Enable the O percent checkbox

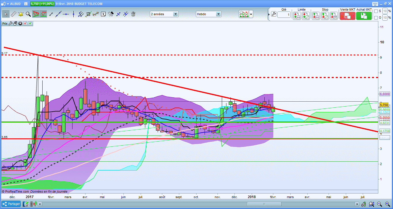(376, 18)
